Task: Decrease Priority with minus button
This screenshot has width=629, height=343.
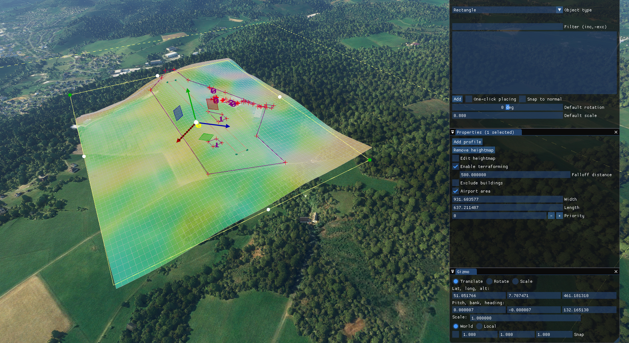Action: 551,216
